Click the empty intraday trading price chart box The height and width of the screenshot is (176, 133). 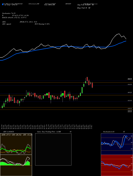tap(53, 149)
